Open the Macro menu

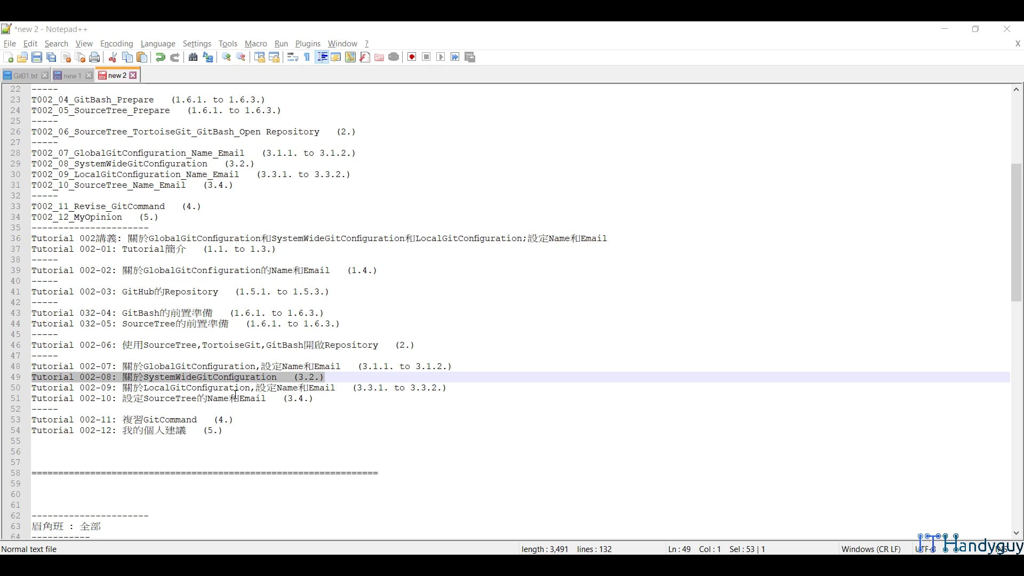coord(255,44)
